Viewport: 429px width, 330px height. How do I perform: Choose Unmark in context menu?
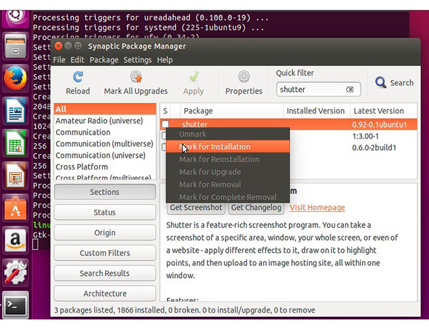tap(228, 134)
